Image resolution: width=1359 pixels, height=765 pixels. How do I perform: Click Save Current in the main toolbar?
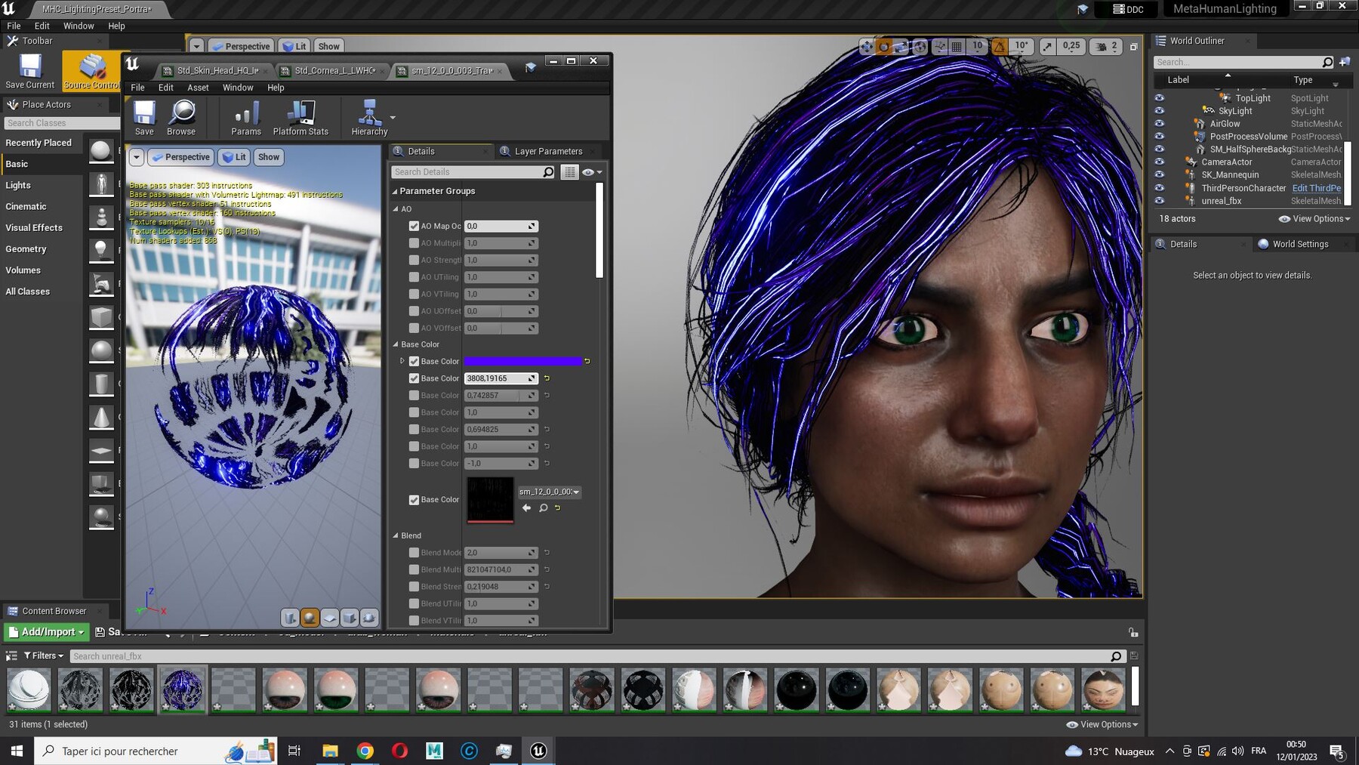coord(30,72)
